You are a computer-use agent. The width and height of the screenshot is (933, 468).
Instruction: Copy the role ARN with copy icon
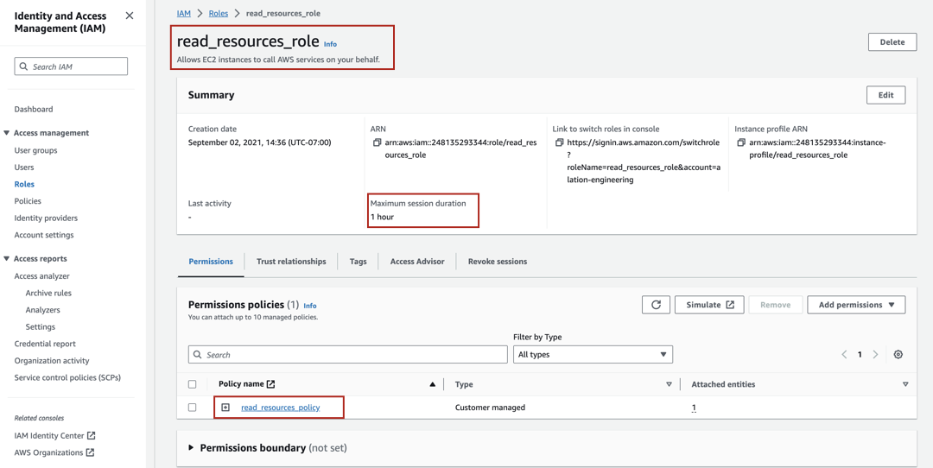377,143
